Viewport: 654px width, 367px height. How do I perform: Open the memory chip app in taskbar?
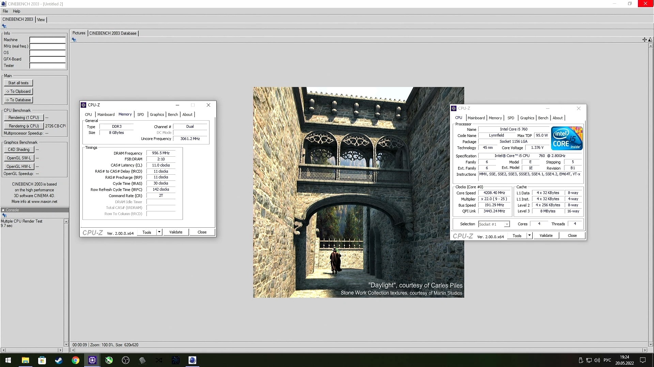[x=142, y=360]
